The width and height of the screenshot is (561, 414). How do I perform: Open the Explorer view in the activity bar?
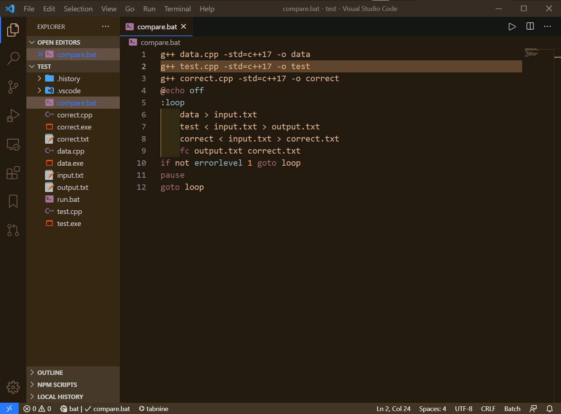(x=13, y=30)
